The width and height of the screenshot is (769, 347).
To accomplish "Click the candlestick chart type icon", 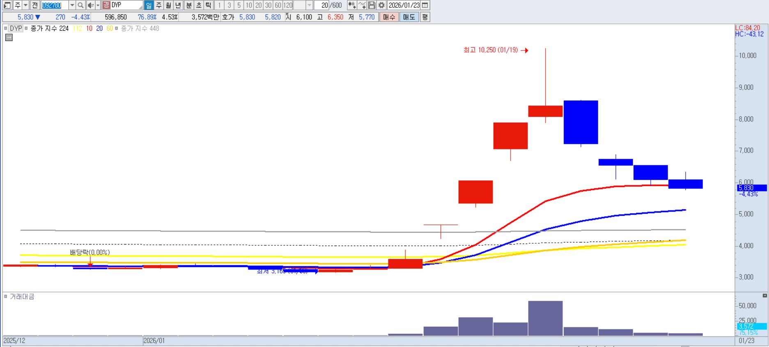I will [352, 5].
